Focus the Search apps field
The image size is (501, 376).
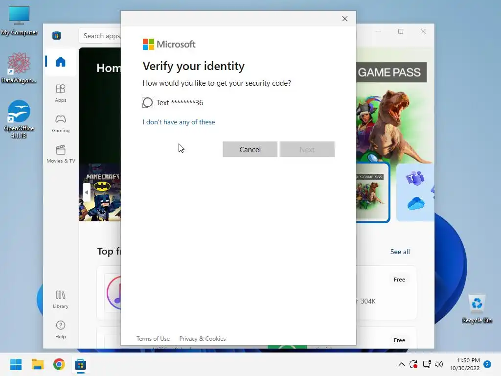(100, 36)
